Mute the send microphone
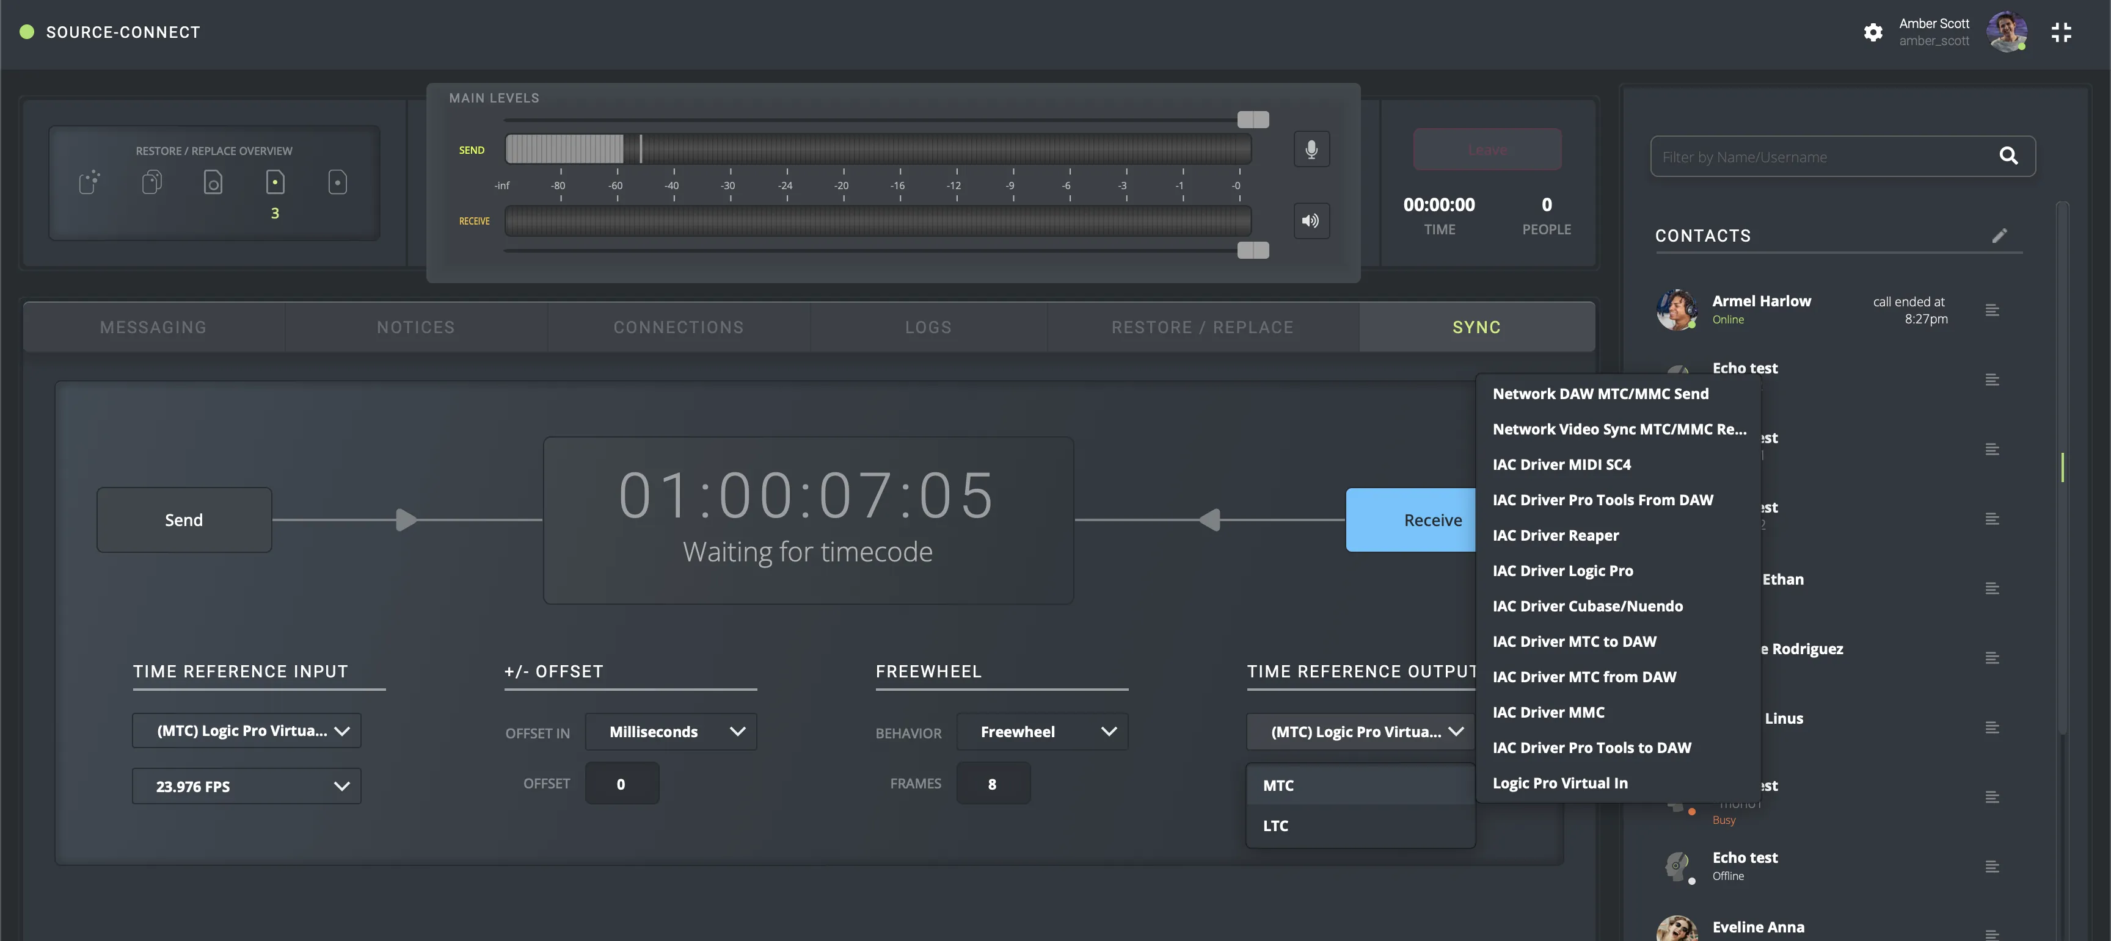2111x941 pixels. [x=1311, y=149]
